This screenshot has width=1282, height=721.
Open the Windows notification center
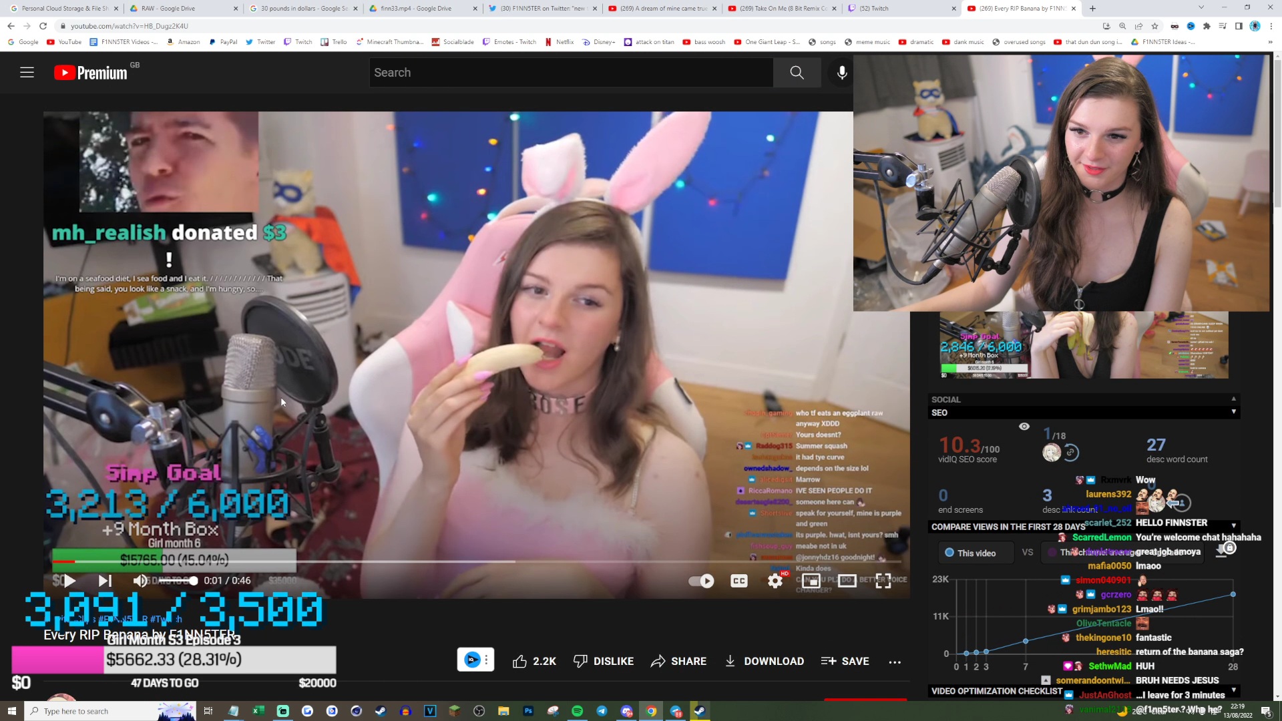coord(1266,711)
